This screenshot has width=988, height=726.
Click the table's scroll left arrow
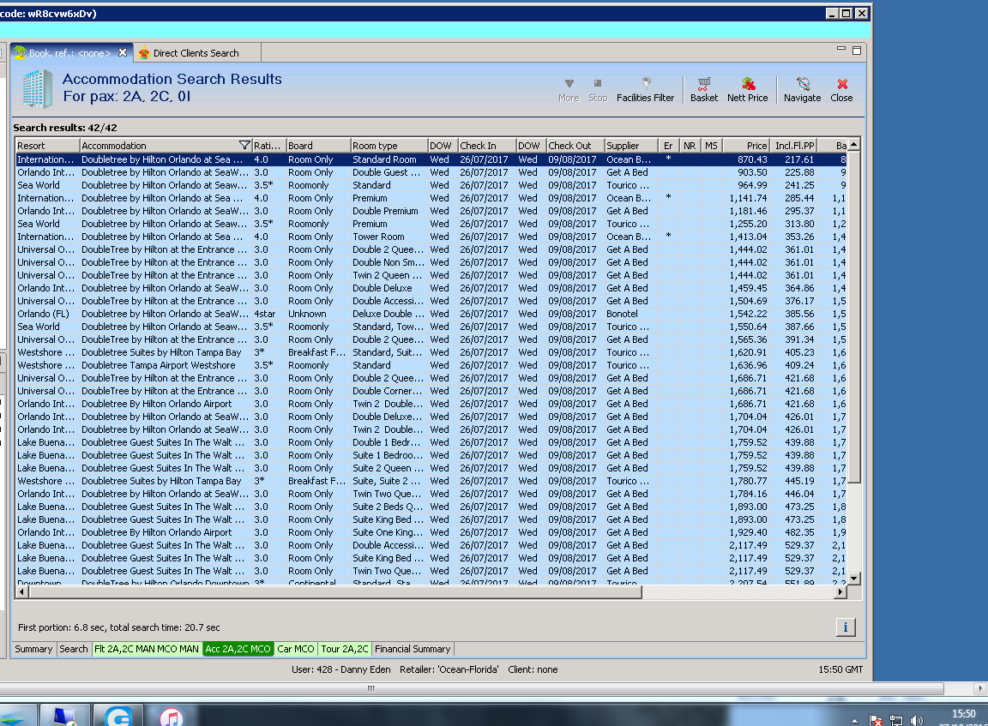tap(21, 592)
